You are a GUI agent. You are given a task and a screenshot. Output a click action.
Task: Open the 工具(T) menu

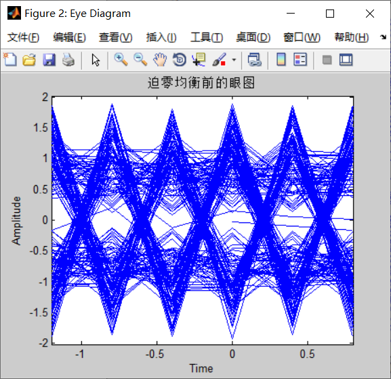[x=207, y=38]
